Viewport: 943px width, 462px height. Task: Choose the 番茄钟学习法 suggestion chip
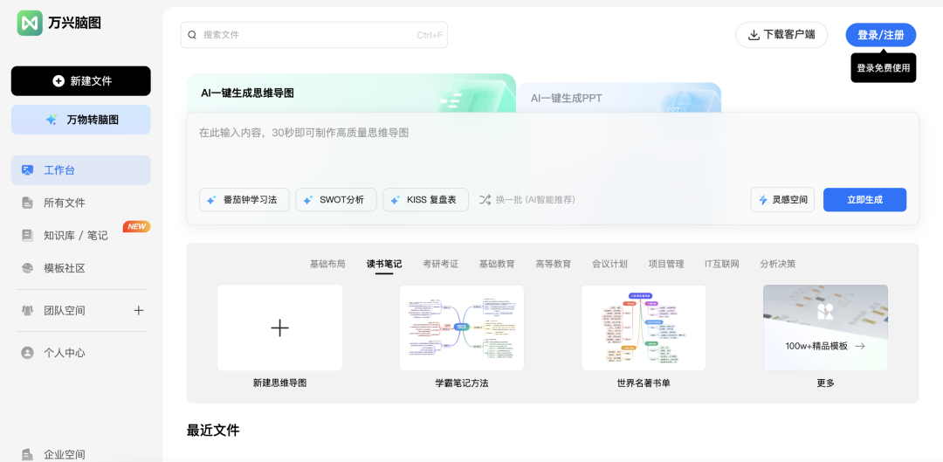(244, 200)
